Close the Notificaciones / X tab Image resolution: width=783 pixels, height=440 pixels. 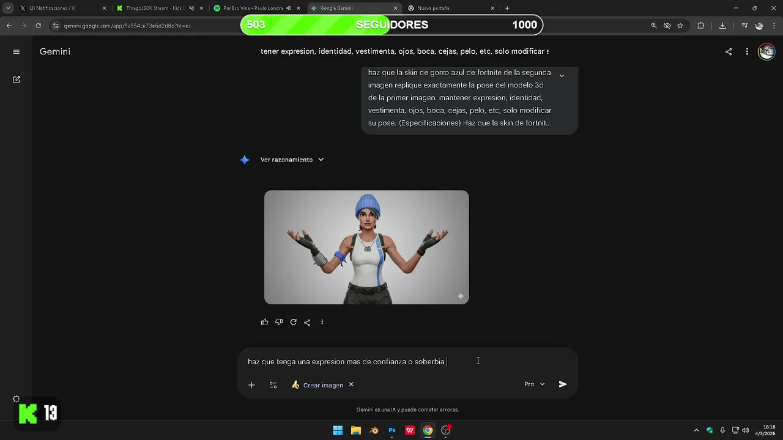(104, 8)
